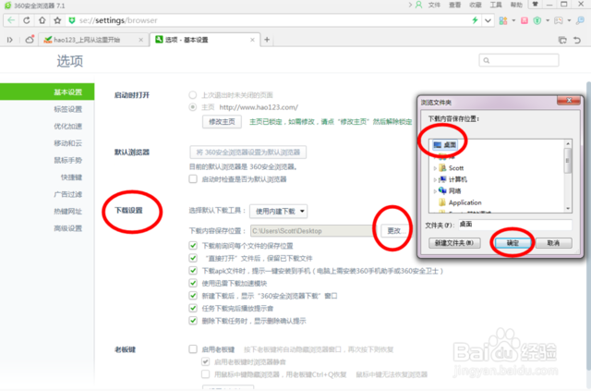
Task: Open dropdown arrow next to green shield icon
Action: [x=548, y=20]
